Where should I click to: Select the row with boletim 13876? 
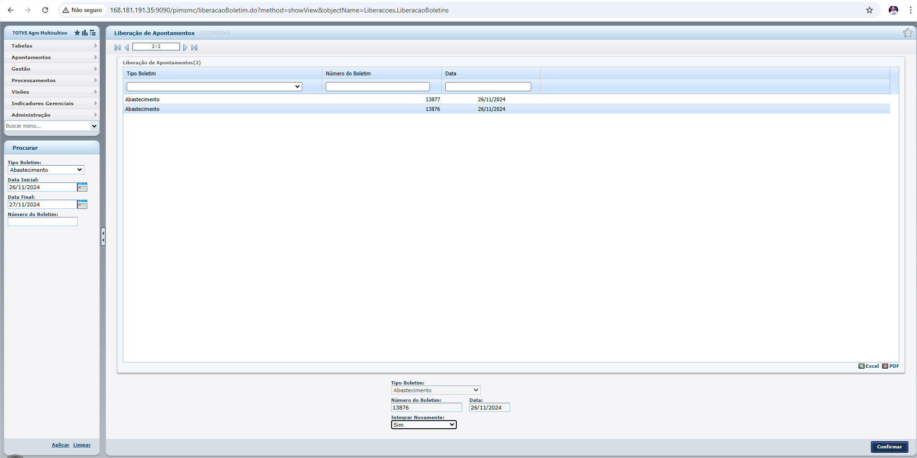(x=507, y=109)
